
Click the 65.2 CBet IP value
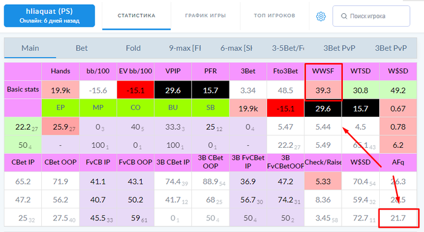[x=23, y=181]
